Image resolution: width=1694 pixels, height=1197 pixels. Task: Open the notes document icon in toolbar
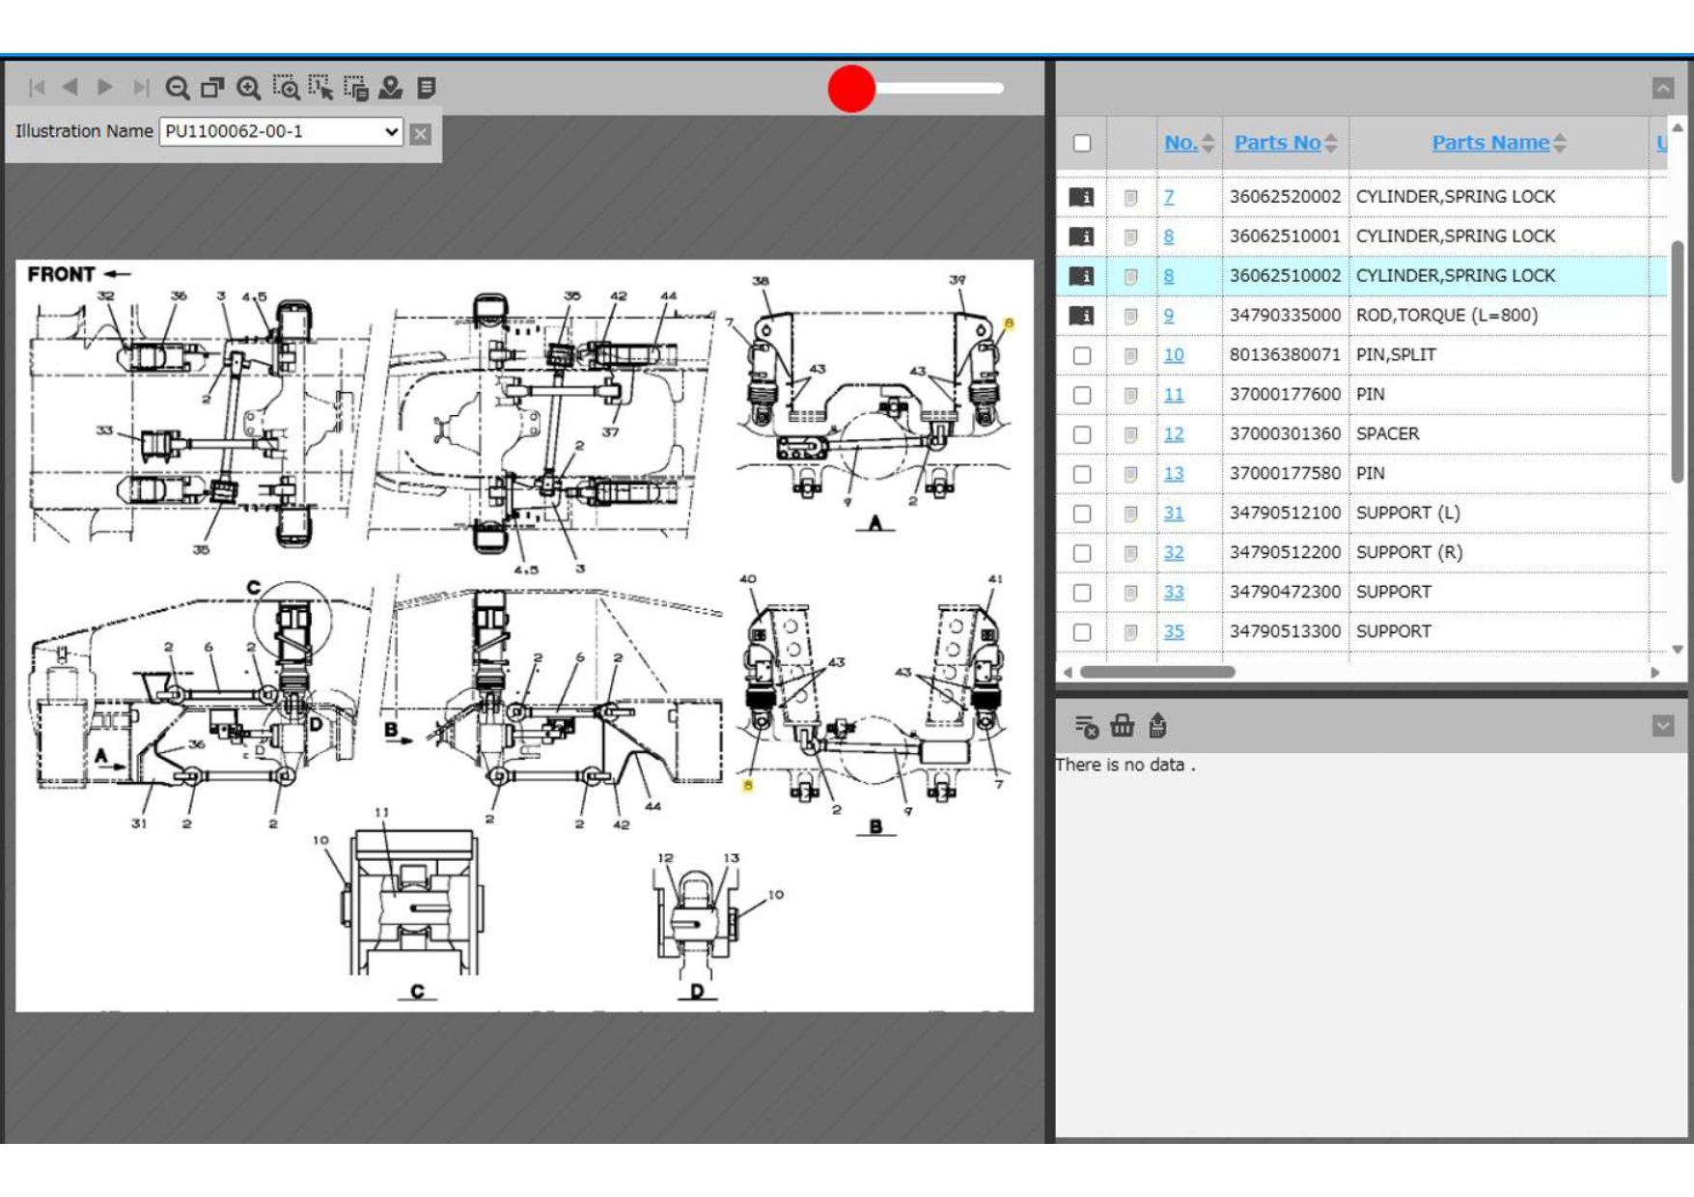pos(427,88)
